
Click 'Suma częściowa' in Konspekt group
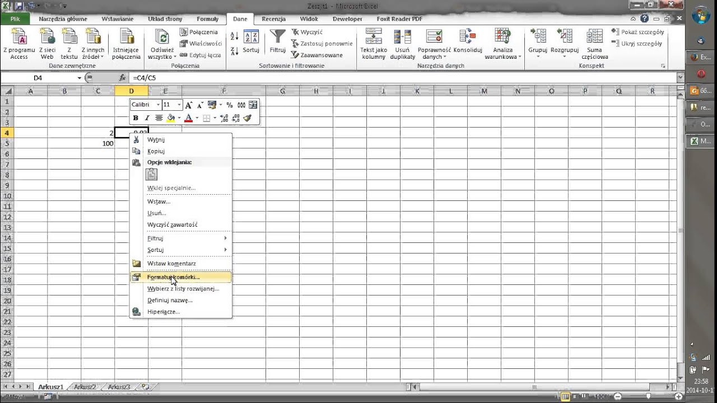point(595,44)
